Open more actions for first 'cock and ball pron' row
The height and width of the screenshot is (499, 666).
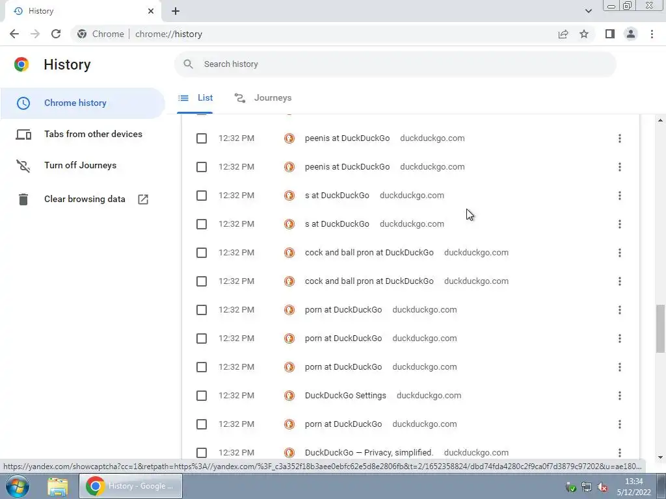pos(620,253)
